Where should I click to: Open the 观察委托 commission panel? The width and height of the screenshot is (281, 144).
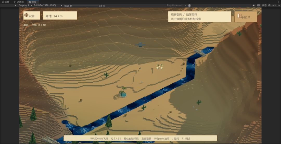pyautogui.click(x=200, y=17)
